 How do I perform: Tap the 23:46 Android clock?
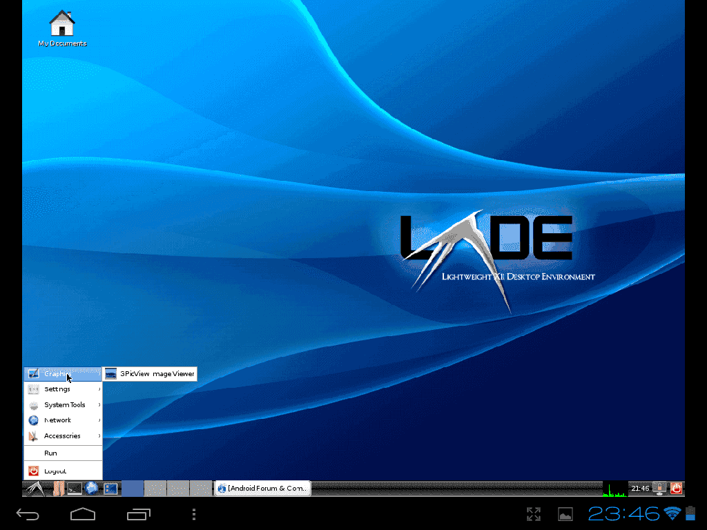coord(623,513)
